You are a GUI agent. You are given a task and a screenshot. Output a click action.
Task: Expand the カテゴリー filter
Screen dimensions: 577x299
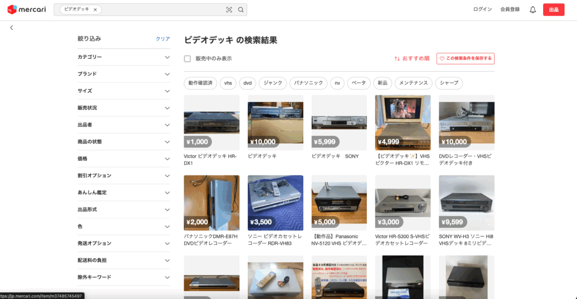pyautogui.click(x=123, y=57)
